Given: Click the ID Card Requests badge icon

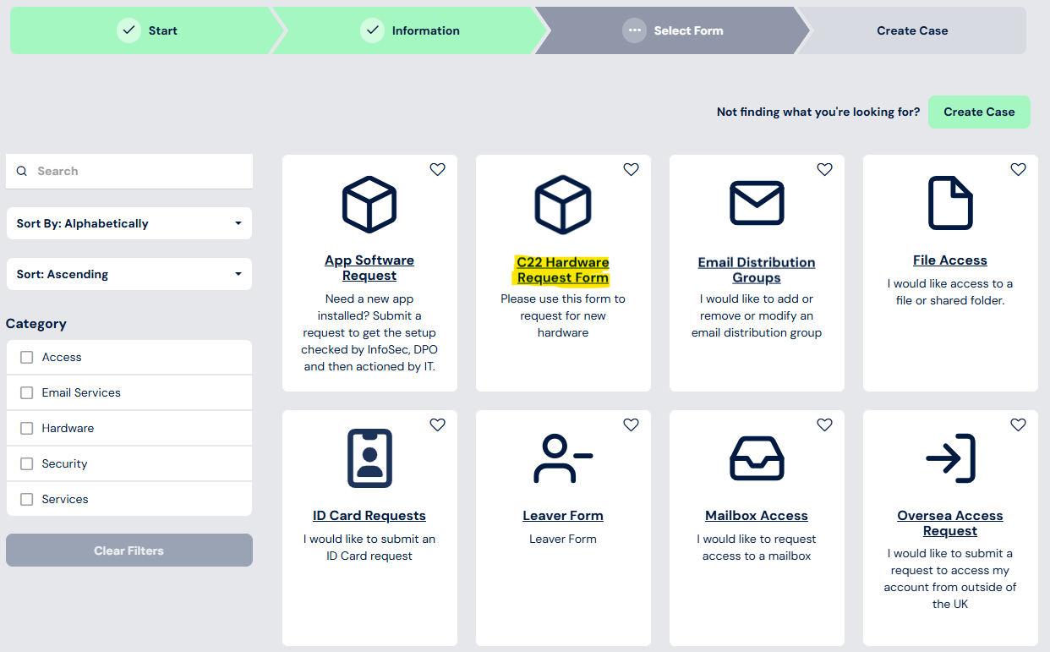Looking at the screenshot, I should 369,458.
